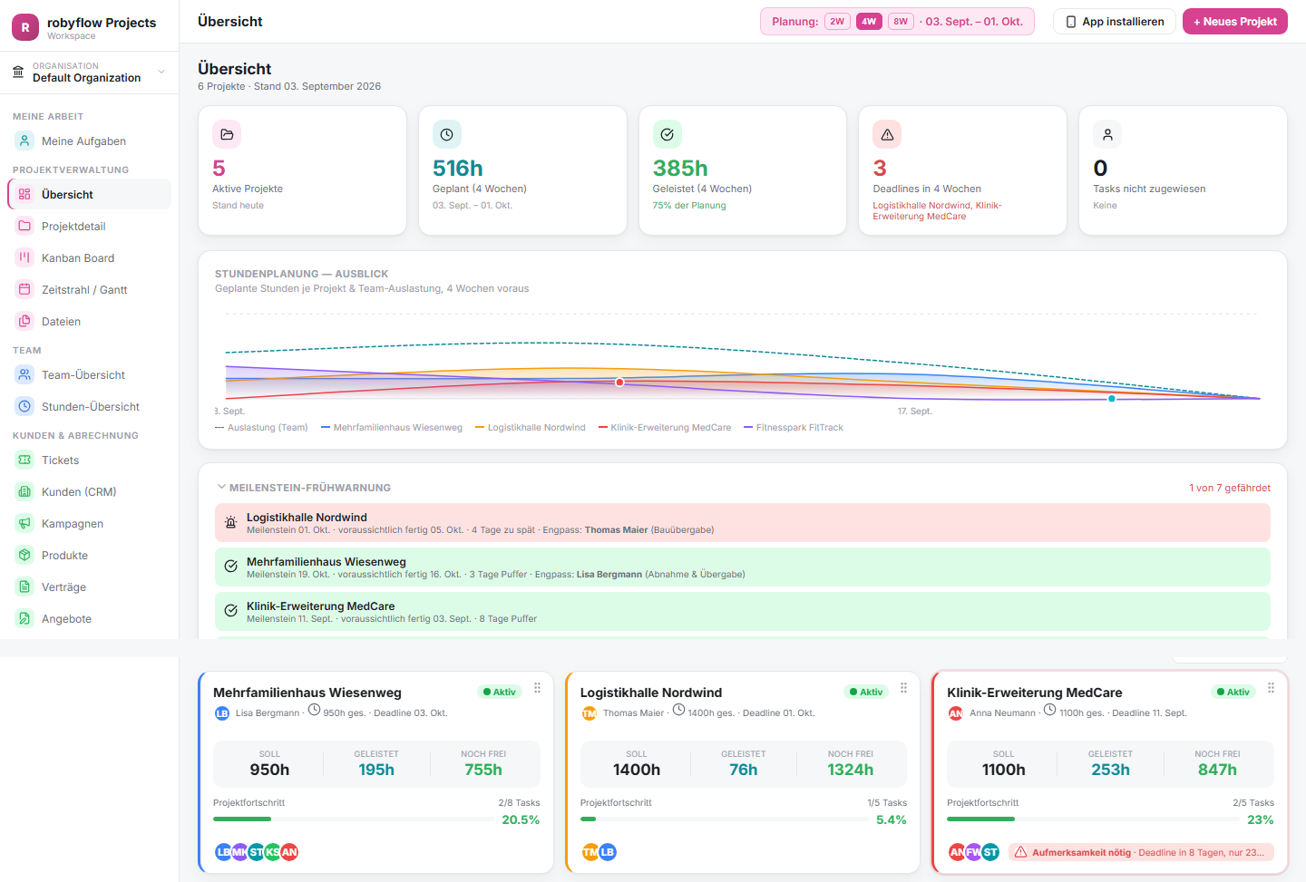Click the Produkte box icon
1306x882 pixels.
coord(24,555)
